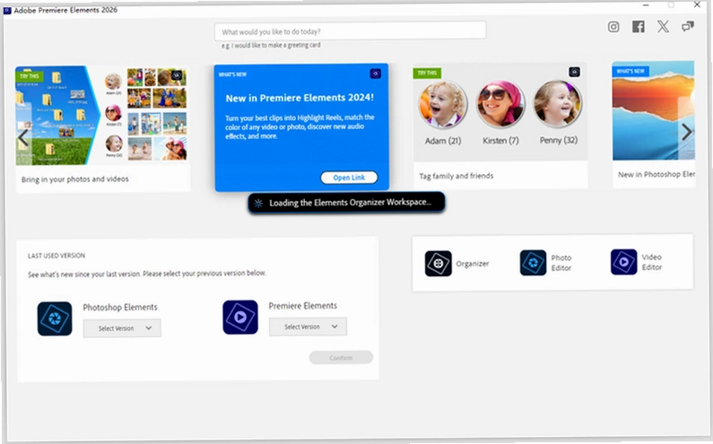Click the Photo Editor label text
The width and height of the screenshot is (713, 444).
tap(561, 263)
